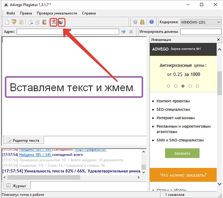Viewport: 223px width, 198px height.
Task: Open help with the blue question icon
Action: tap(151, 22)
